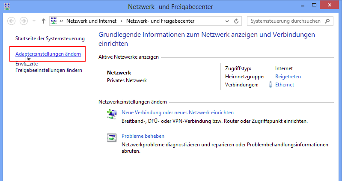The width and height of the screenshot is (342, 181).
Task: Click the Ethernet connection link
Action: (x=285, y=85)
